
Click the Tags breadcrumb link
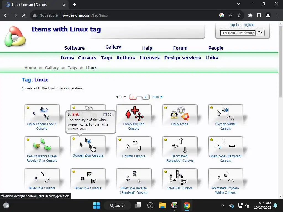click(x=72, y=68)
